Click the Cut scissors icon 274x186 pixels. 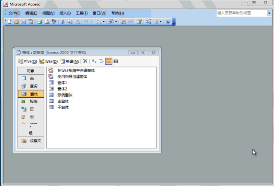[x=63, y=22]
